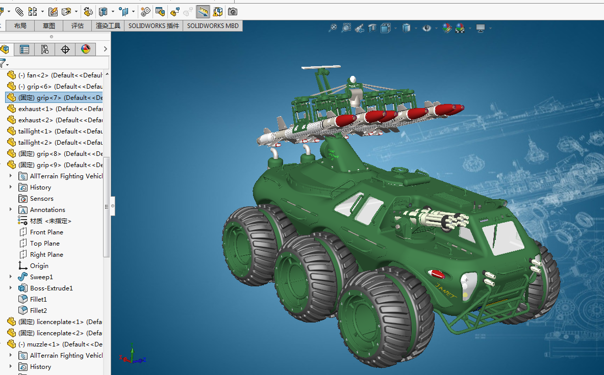Image resolution: width=604 pixels, height=375 pixels.
Task: Start a New Motion Study
Action: [145, 12]
